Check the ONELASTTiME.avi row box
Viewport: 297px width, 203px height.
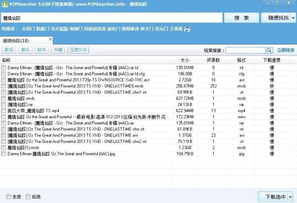point(4,135)
